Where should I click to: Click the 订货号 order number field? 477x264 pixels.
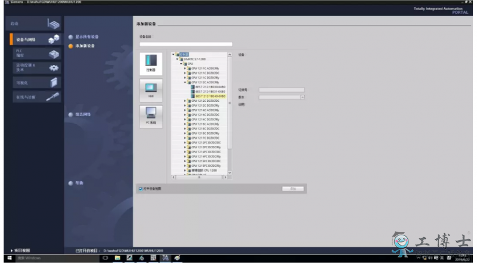click(x=281, y=90)
